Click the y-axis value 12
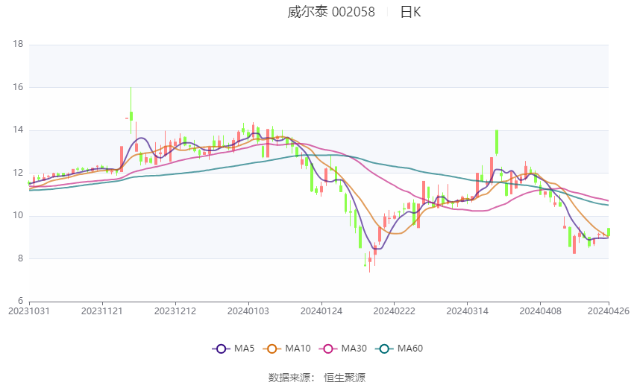The width and height of the screenshot is (634, 385). click(18, 173)
